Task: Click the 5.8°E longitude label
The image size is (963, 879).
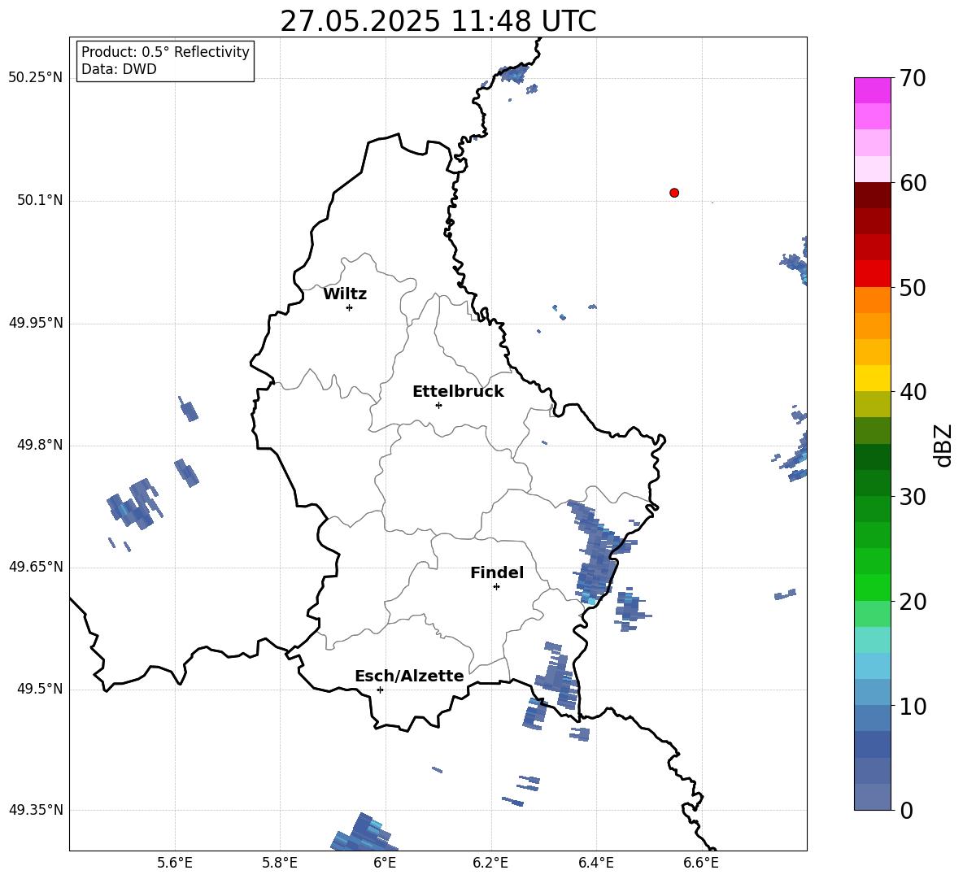Action: click(280, 863)
